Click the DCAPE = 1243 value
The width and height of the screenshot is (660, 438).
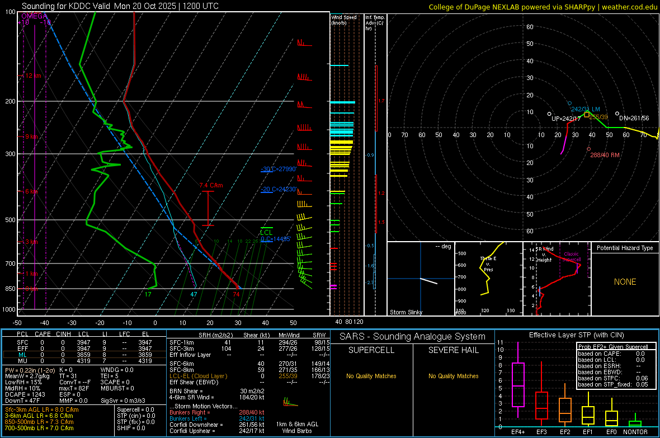click(x=25, y=394)
